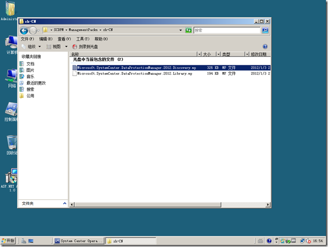Click the Library.mp file icon
Screen dimensions: 328x247
pos(74,73)
